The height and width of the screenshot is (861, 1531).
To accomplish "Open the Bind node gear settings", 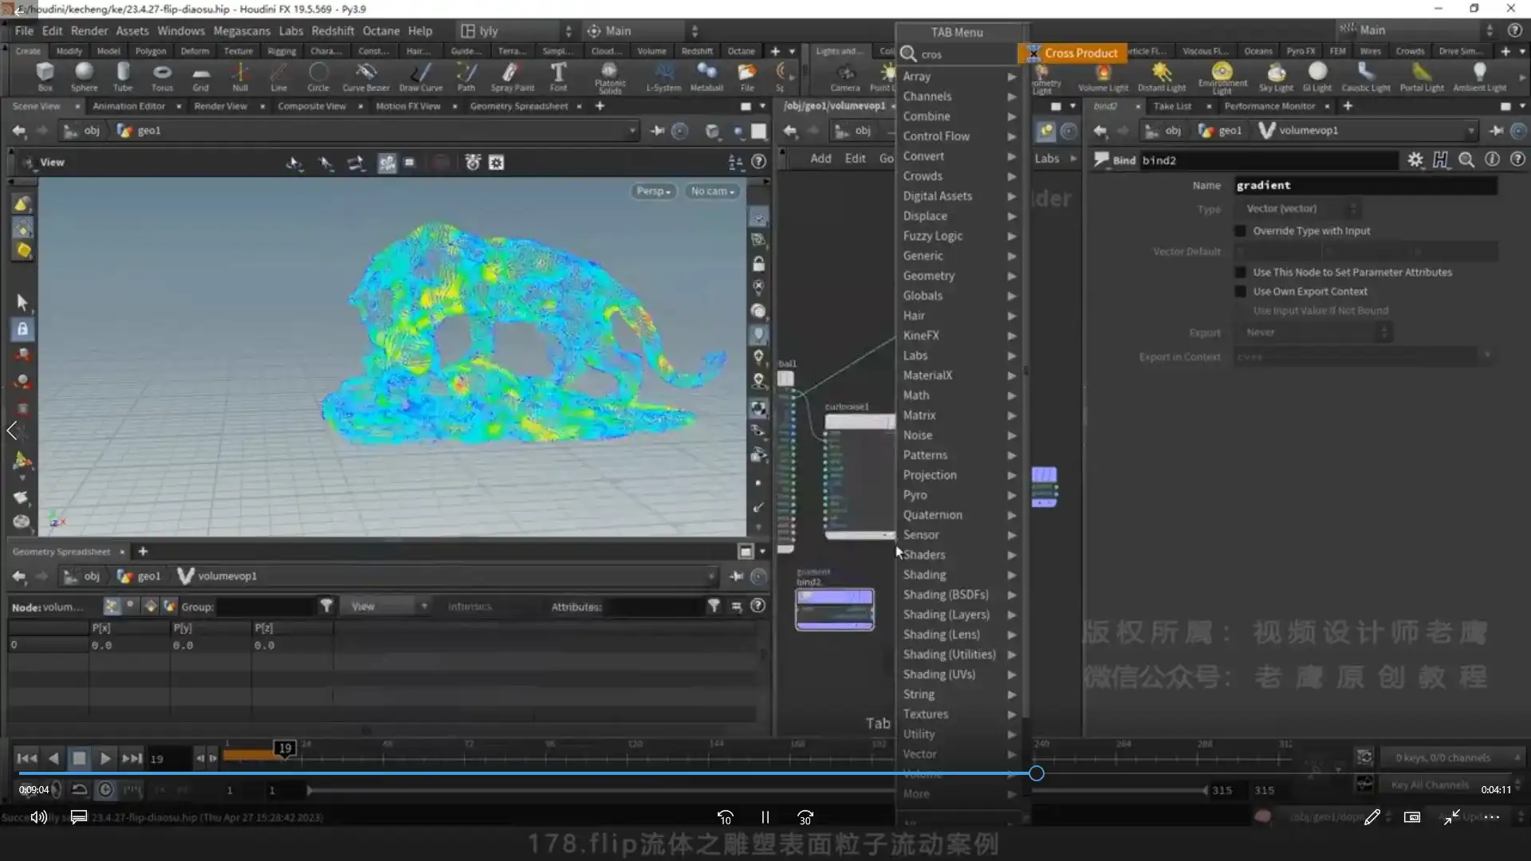I will [1415, 160].
